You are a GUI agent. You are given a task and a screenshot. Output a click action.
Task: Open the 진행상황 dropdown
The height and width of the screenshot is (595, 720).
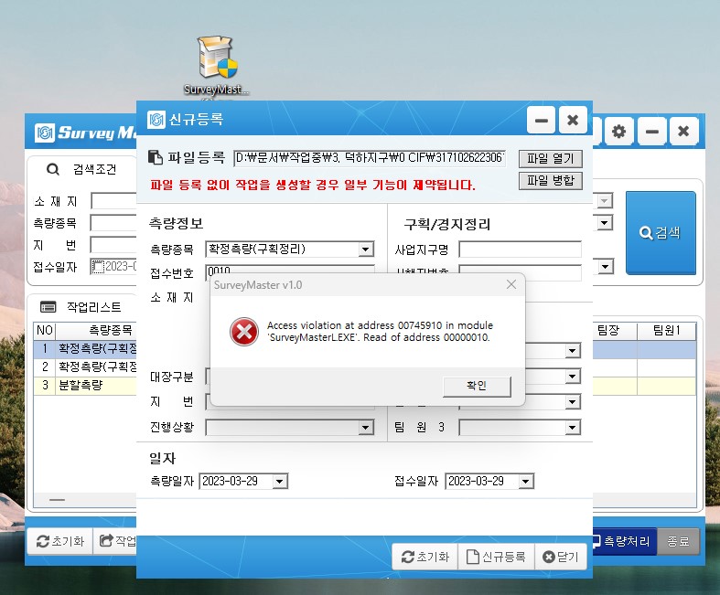tap(366, 428)
